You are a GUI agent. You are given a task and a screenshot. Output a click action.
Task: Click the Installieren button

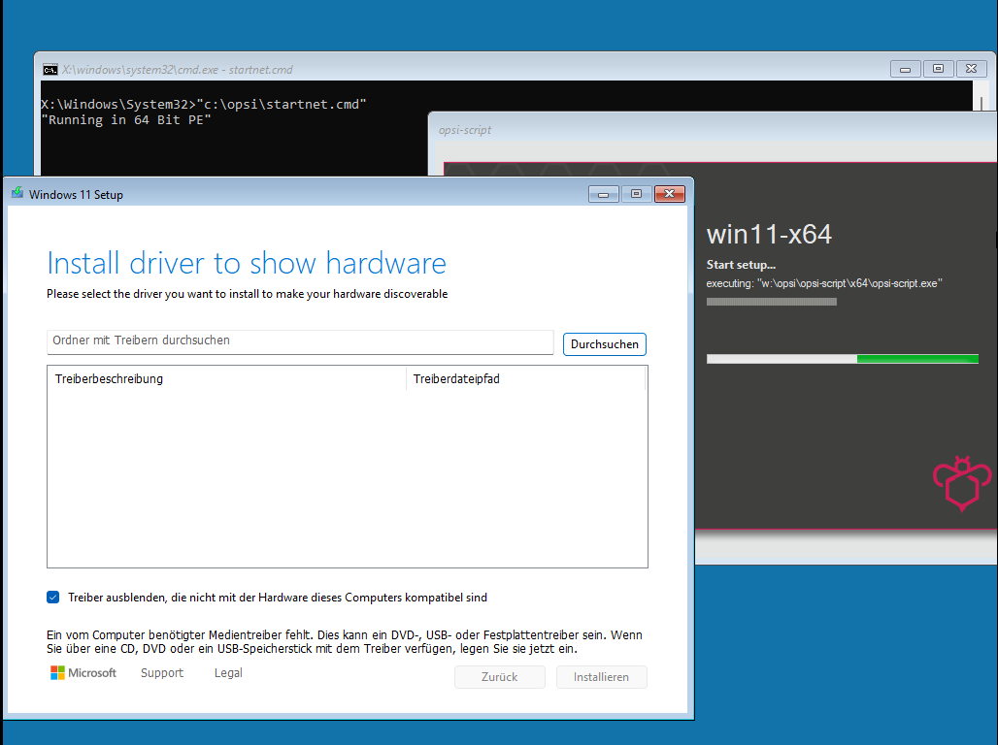601,677
